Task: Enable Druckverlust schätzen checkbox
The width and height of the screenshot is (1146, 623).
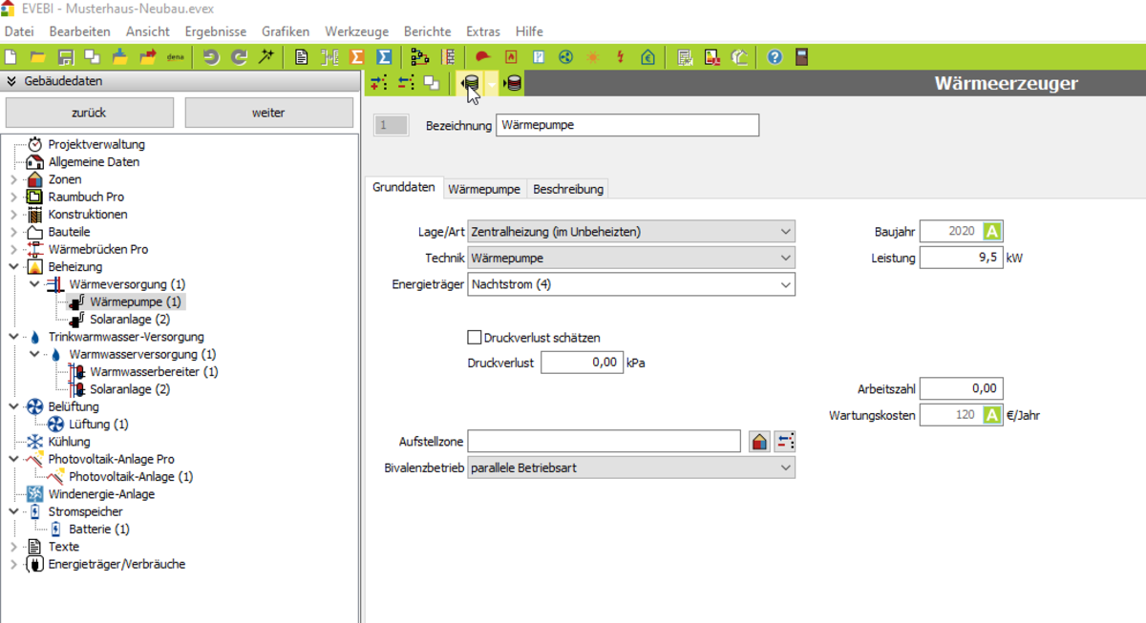Action: point(475,337)
